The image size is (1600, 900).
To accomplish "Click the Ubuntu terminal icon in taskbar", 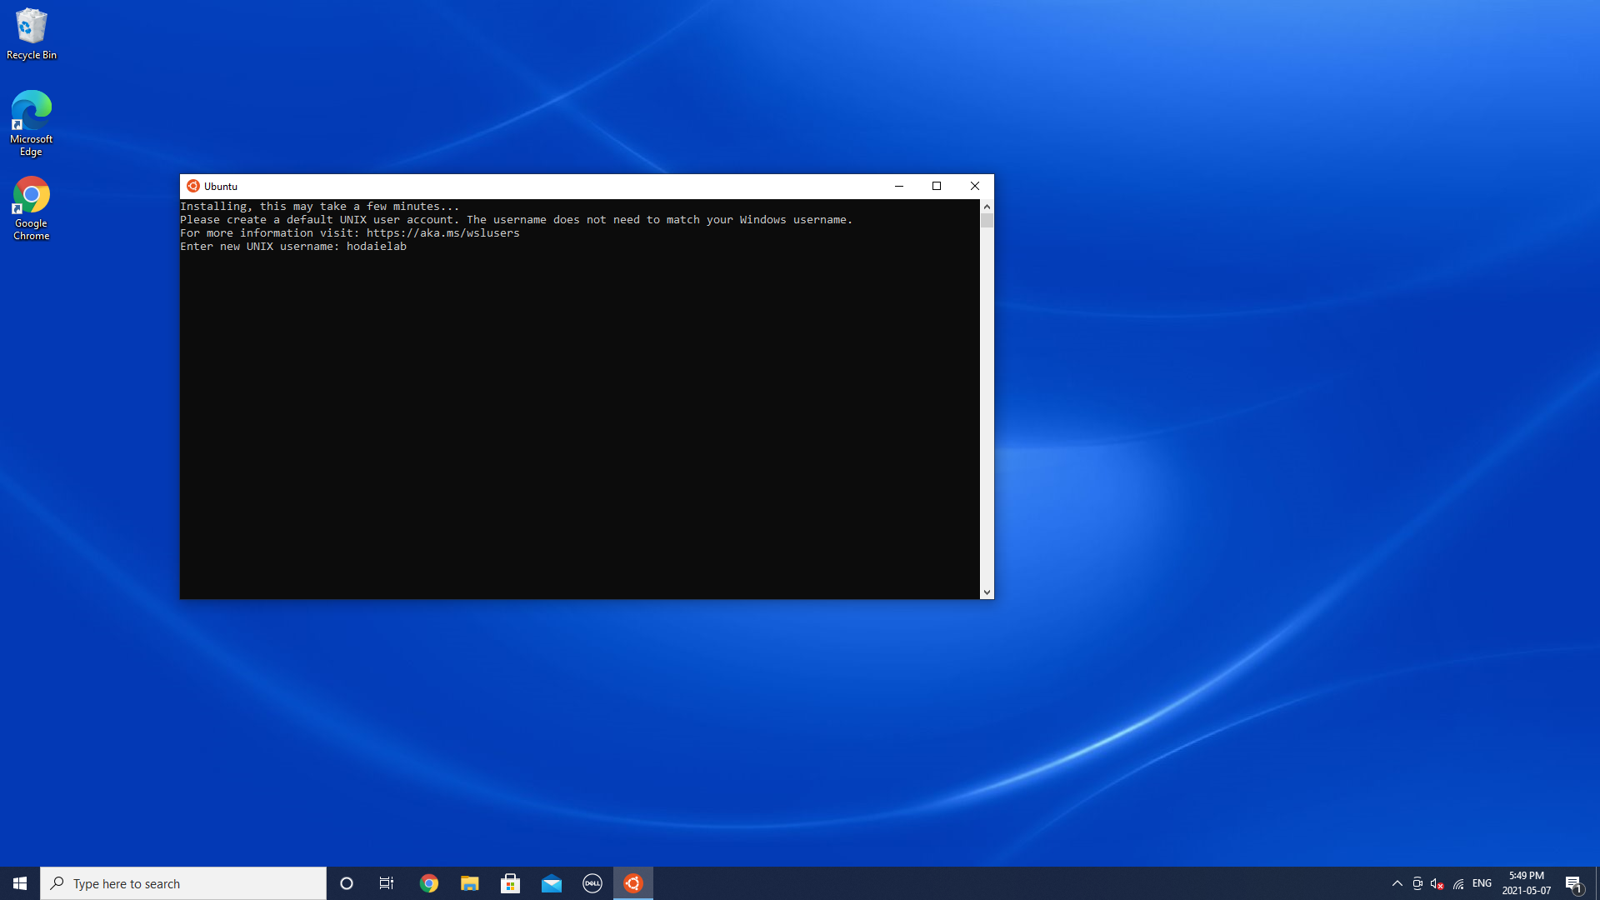I will (633, 882).
